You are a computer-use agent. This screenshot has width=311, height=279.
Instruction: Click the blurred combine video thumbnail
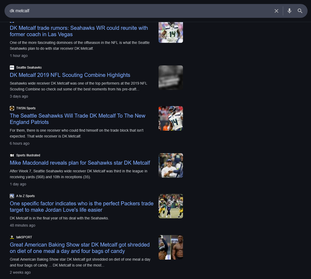tap(171, 78)
